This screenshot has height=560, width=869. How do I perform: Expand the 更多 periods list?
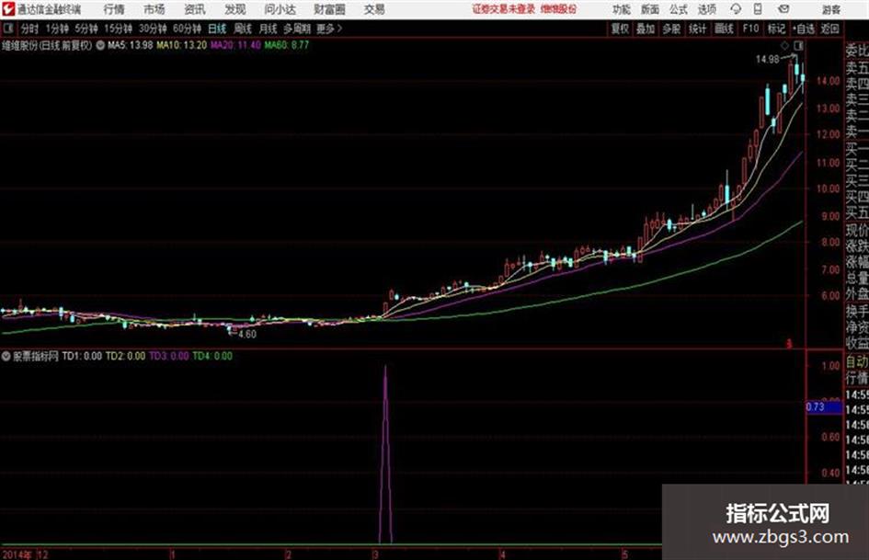pyautogui.click(x=329, y=29)
